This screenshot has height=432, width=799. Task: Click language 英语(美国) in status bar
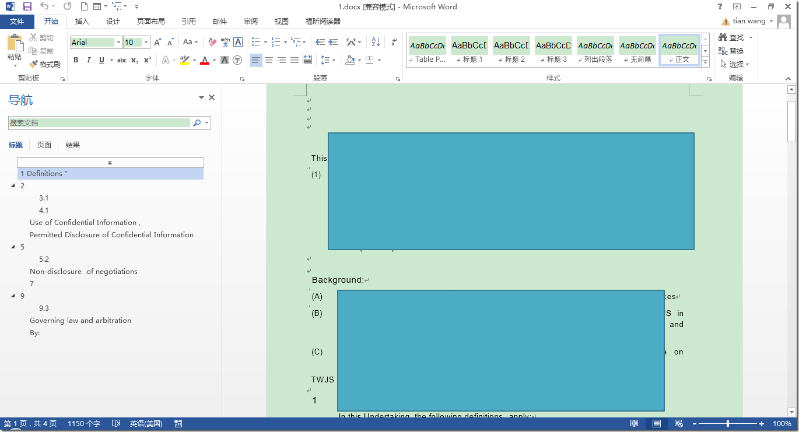[146, 424]
